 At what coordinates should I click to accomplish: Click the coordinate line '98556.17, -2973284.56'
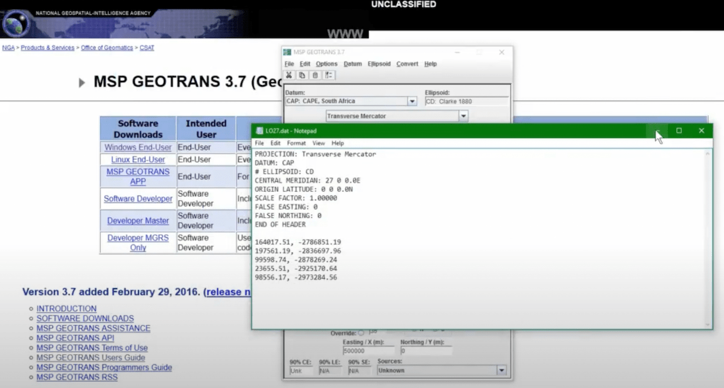tap(296, 277)
